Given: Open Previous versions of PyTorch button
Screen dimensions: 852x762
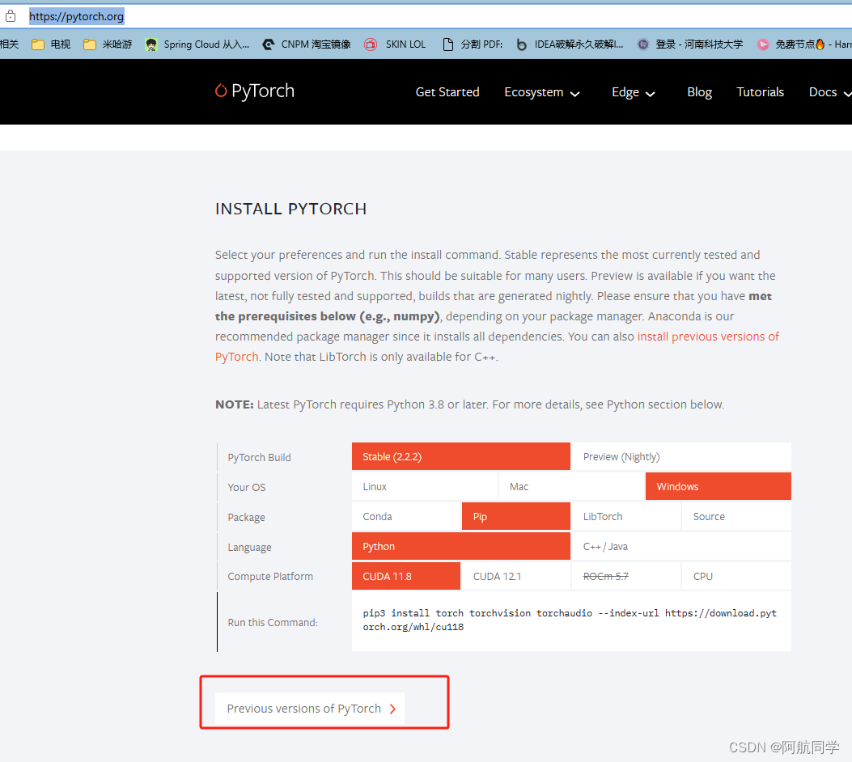Looking at the screenshot, I should click(x=310, y=709).
